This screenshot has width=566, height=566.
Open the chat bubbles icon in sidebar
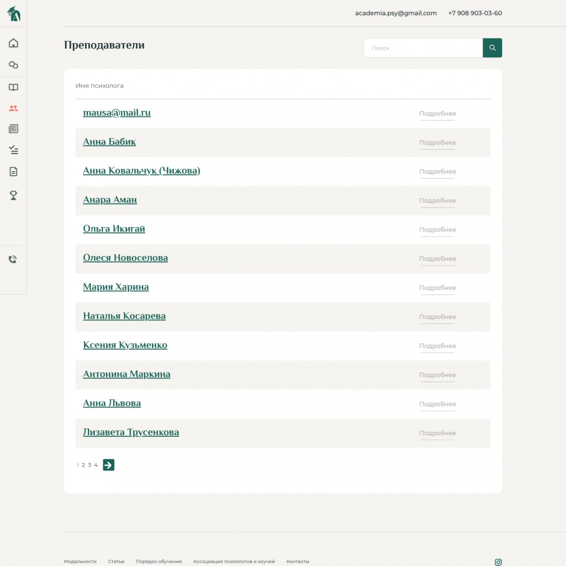(x=14, y=65)
